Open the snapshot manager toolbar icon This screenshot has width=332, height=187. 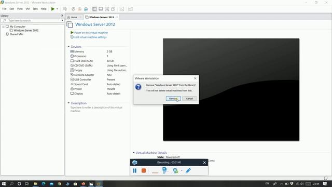(x=86, y=9)
